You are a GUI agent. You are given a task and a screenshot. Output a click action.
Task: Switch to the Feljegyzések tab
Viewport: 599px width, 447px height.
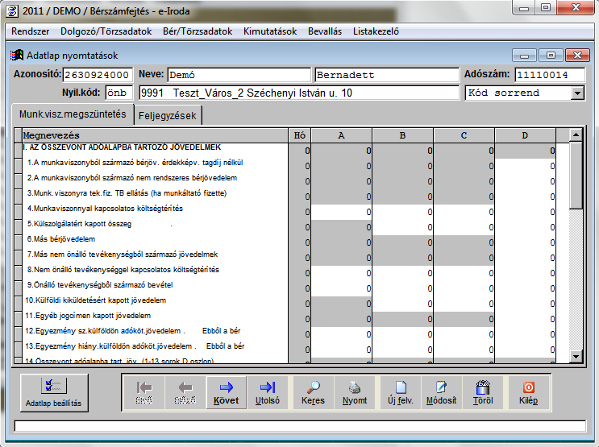coord(167,115)
